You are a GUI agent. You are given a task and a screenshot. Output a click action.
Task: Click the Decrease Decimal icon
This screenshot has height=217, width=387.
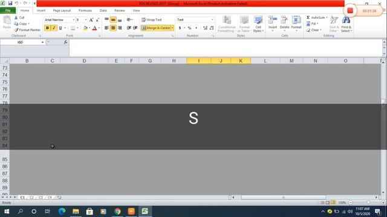(x=212, y=28)
